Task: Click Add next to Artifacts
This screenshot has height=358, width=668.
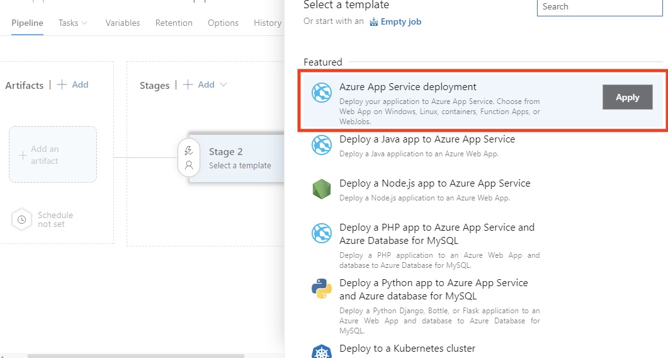Action: (x=80, y=84)
